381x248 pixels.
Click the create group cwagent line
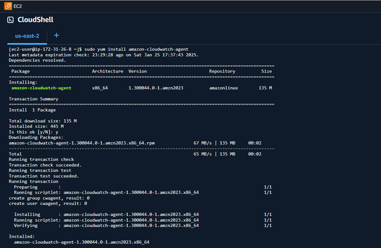pyautogui.click(x=49, y=198)
